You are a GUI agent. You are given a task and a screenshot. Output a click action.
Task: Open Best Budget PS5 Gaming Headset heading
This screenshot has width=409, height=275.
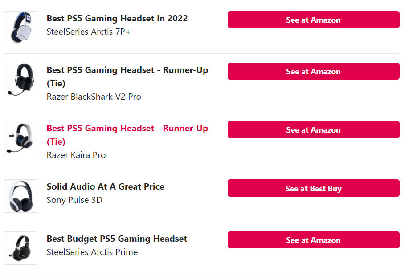pyautogui.click(x=117, y=239)
